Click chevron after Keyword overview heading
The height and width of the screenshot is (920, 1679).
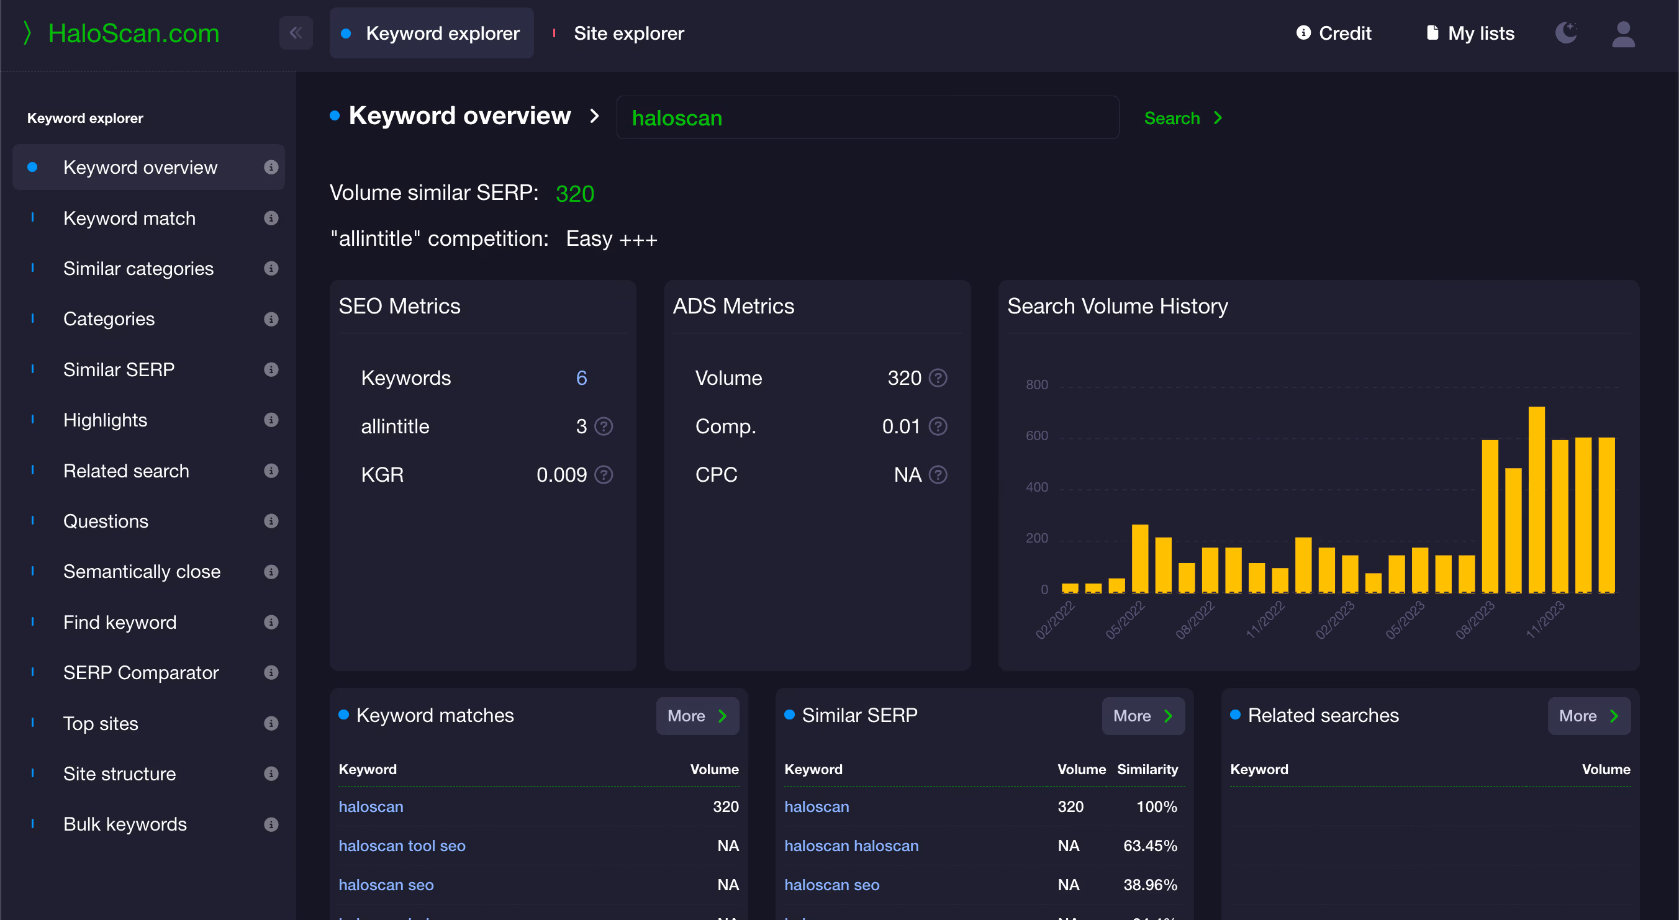click(x=594, y=116)
